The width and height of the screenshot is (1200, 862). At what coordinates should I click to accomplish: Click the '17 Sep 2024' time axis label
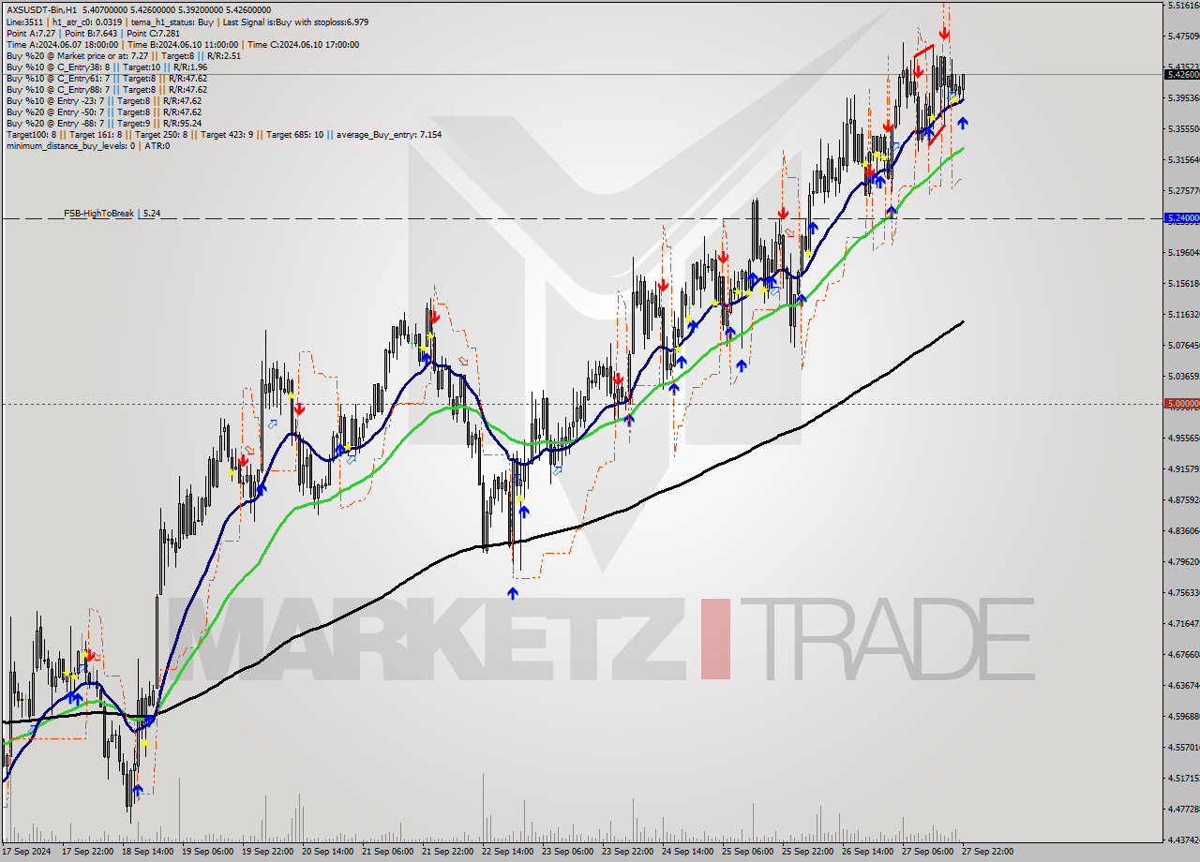click(25, 852)
